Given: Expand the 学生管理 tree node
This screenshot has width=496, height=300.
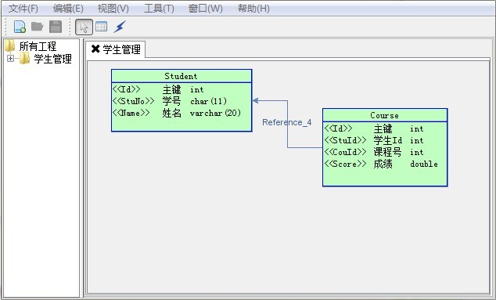Looking at the screenshot, I should (x=10, y=59).
